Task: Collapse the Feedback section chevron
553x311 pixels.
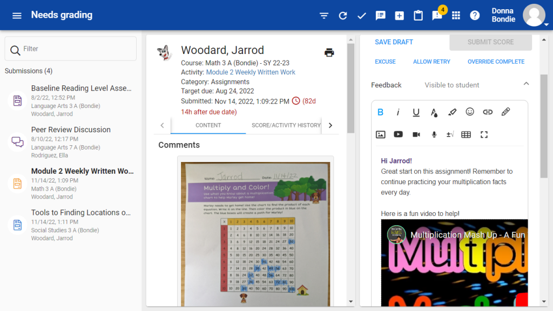Action: click(x=526, y=84)
